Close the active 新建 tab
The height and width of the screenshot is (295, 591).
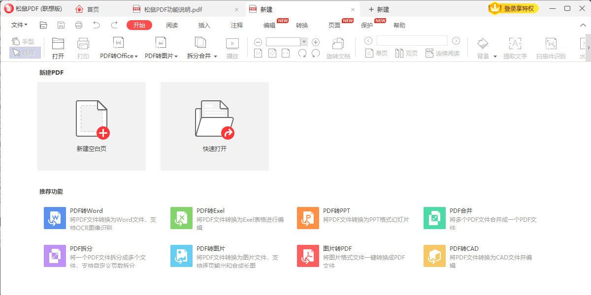(353, 9)
